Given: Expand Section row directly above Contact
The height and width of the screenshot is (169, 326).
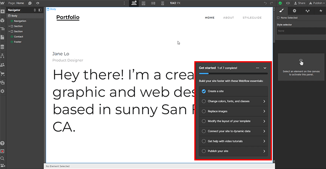Looking at the screenshot, I should [9, 32].
